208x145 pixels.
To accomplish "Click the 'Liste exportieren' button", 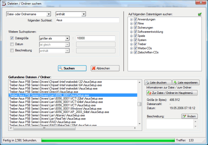I will (x=186, y=83).
